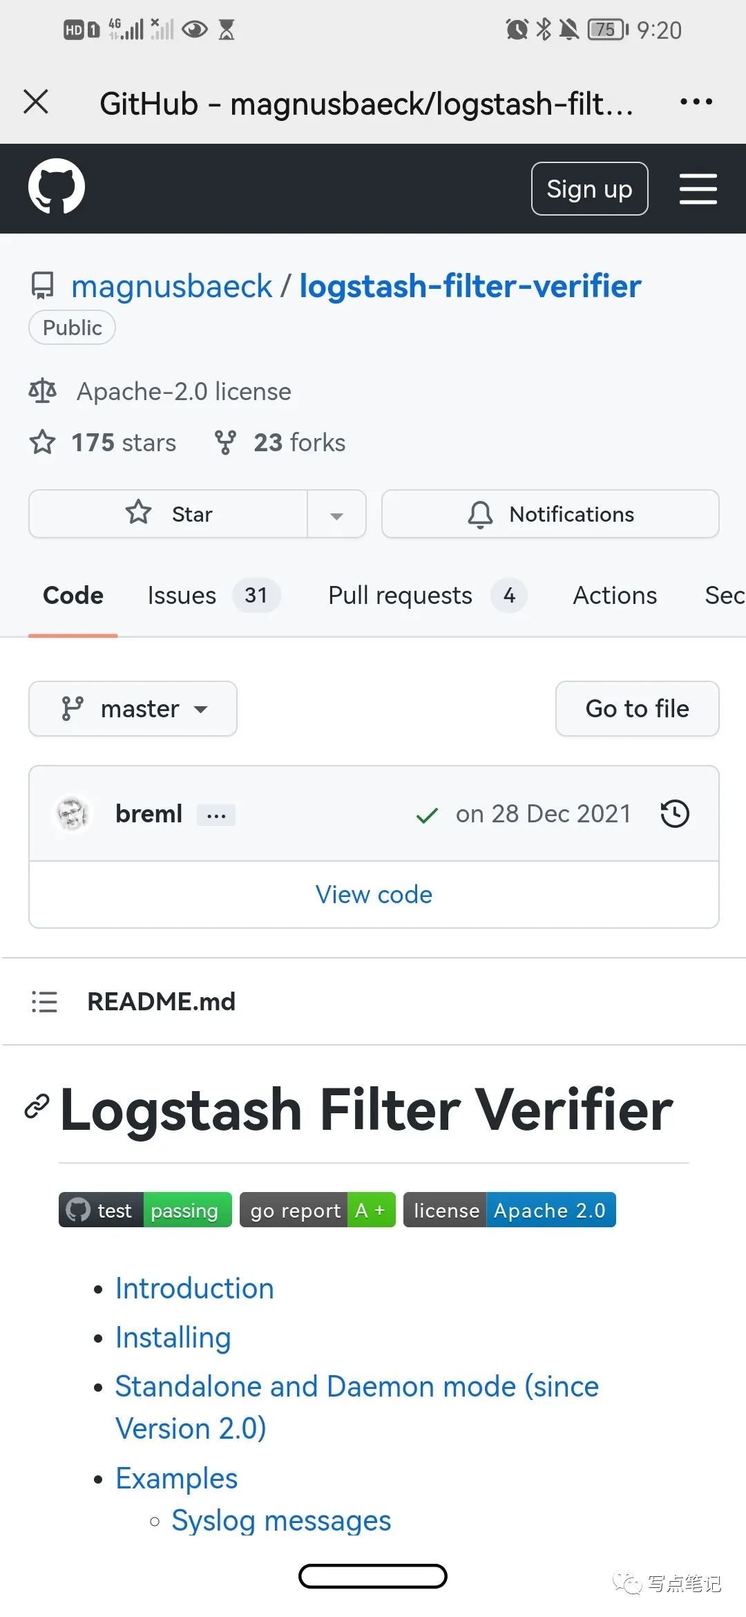Select the star icon next to 175 stars
Viewport: 746px width, 1617px height.
click(43, 442)
